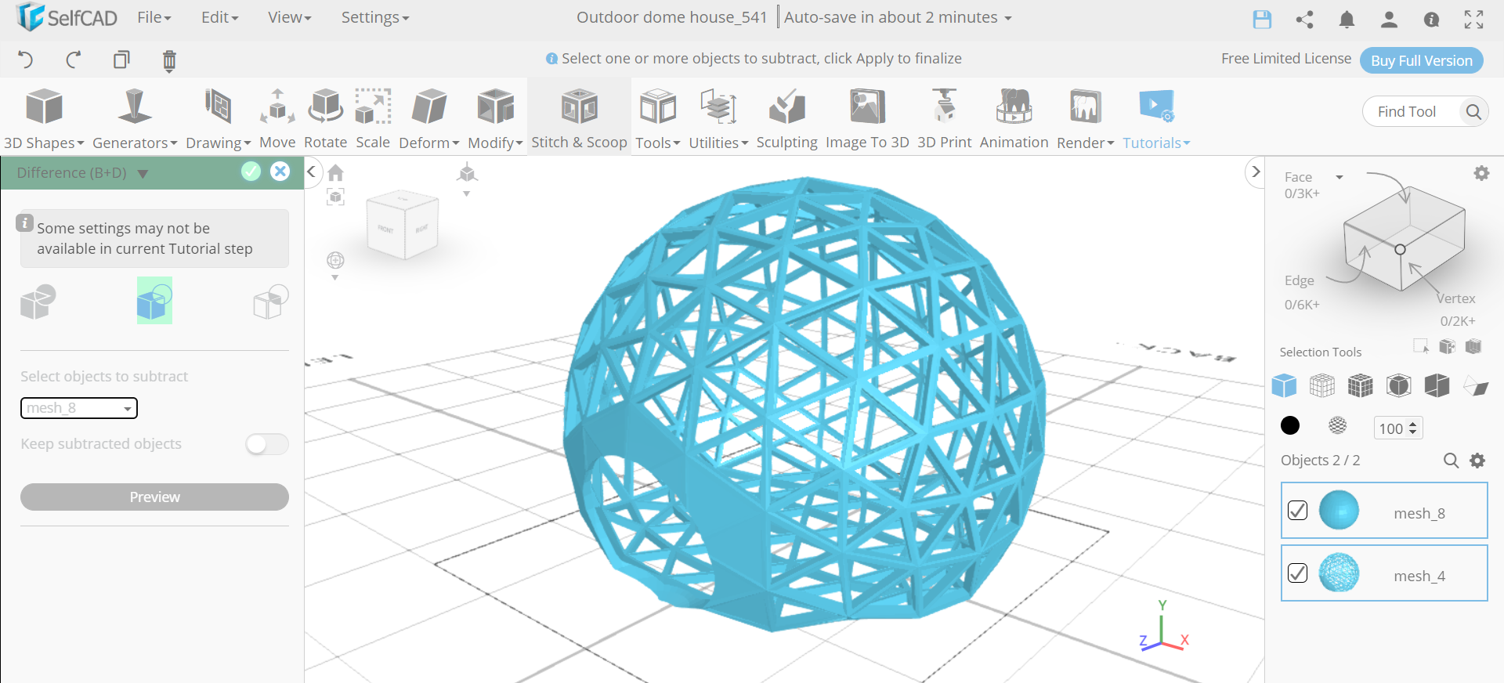Uncheck the mesh_4 checkbox
Image resolution: width=1504 pixels, height=683 pixels.
click(1297, 573)
